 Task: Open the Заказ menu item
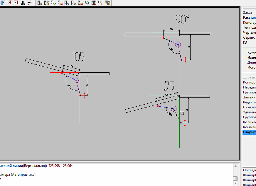click(247, 13)
